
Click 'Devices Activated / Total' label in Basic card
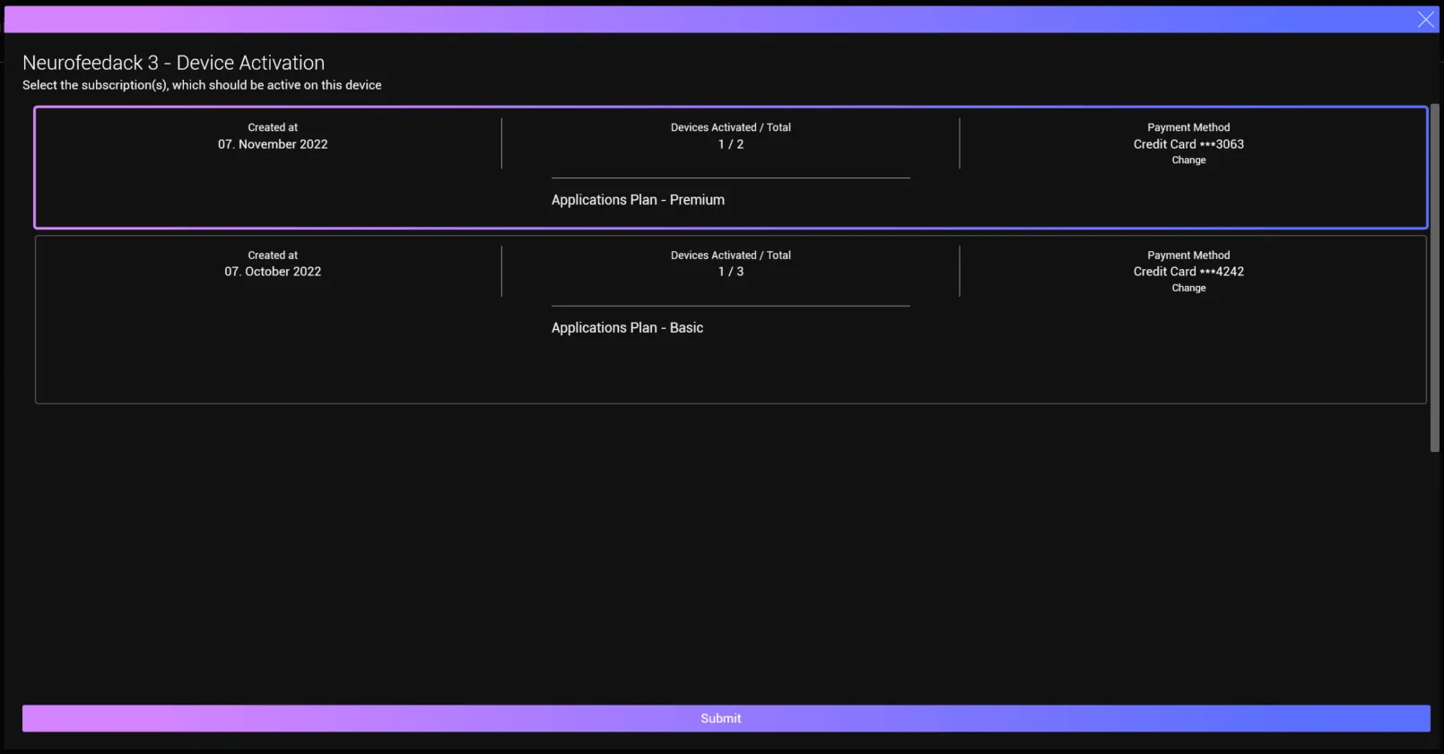pyautogui.click(x=731, y=256)
